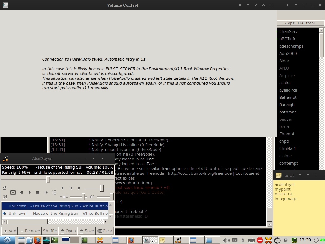
Task: Save the playlist
Action: [87, 231]
